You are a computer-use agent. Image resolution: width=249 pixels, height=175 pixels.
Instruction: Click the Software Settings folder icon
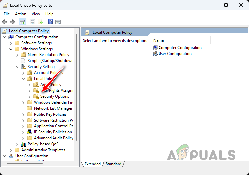pos(17,43)
